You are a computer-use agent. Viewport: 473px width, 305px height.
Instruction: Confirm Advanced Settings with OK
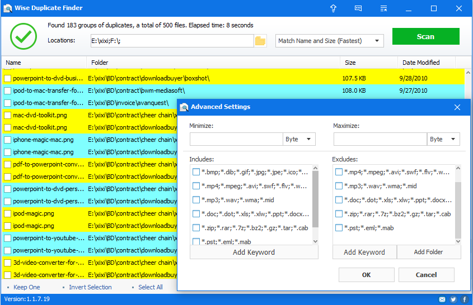pyautogui.click(x=367, y=275)
